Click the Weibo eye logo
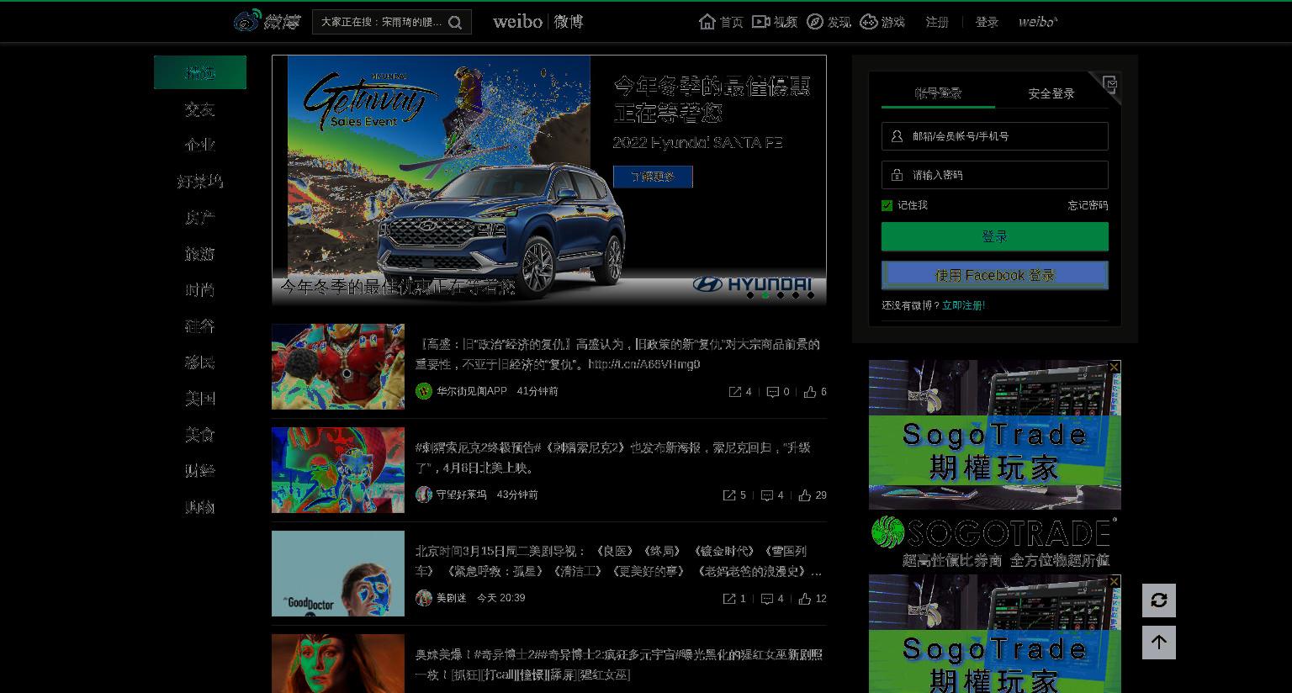Viewport: 1292px width, 693px height. 247,21
